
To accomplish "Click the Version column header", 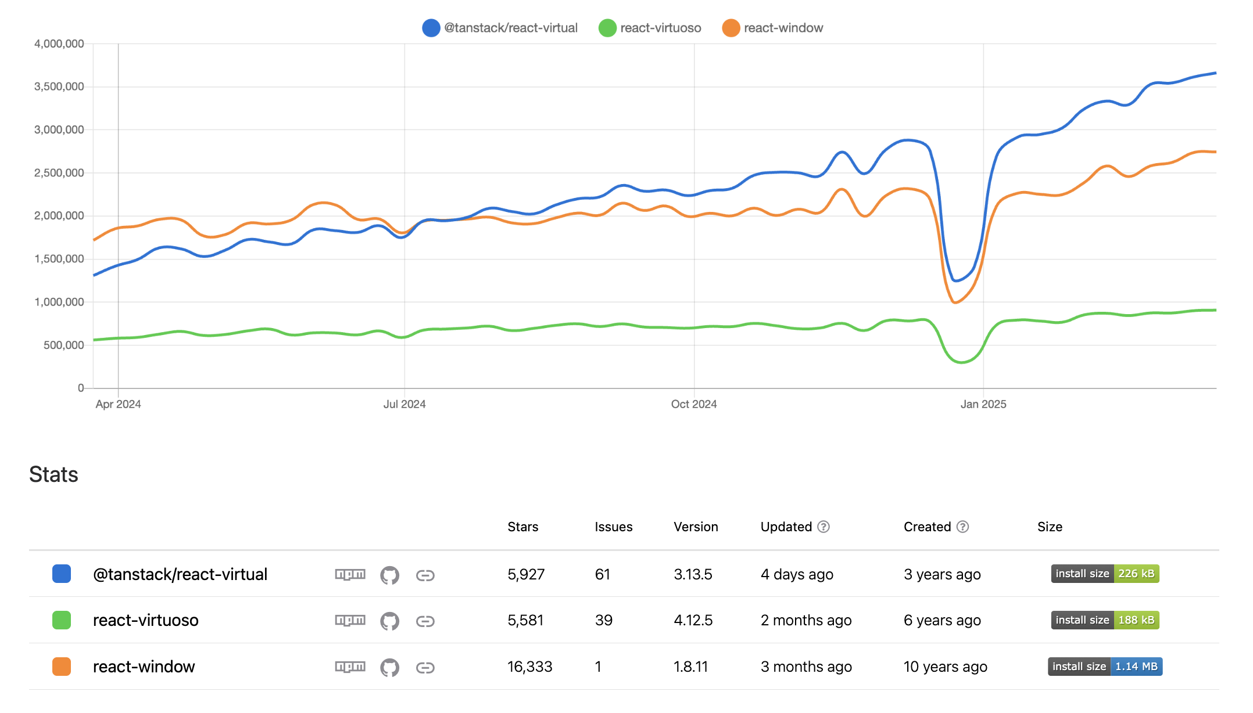I will point(696,527).
